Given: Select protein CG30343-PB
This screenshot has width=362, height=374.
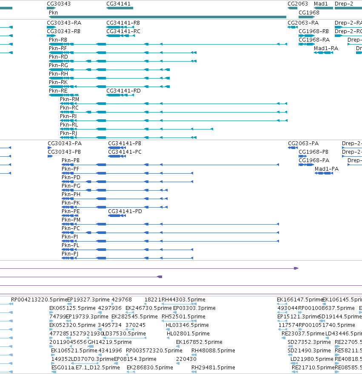Looking at the screenshot, I should [64, 152].
